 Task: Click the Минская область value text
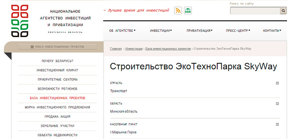pyautogui.click(x=124, y=111)
